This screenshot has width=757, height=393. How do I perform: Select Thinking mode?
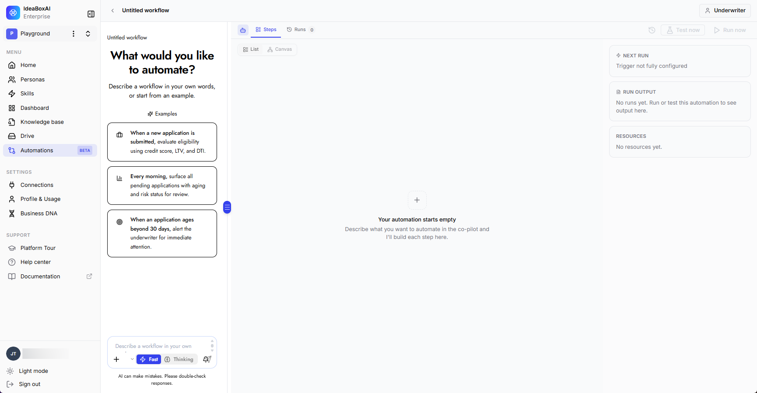[x=179, y=359]
